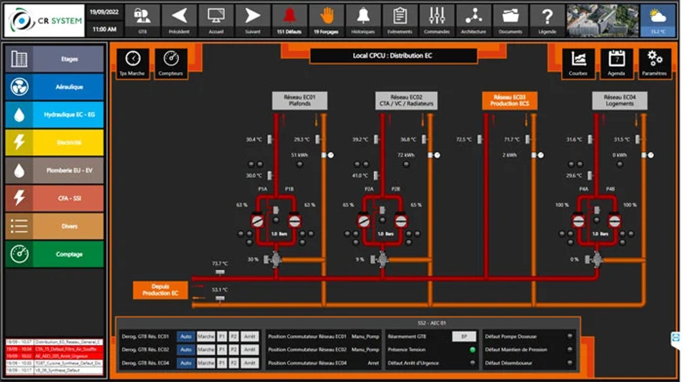The image size is (683, 382).
Task: Click pump P4B symbol
Action: click(x=615, y=220)
